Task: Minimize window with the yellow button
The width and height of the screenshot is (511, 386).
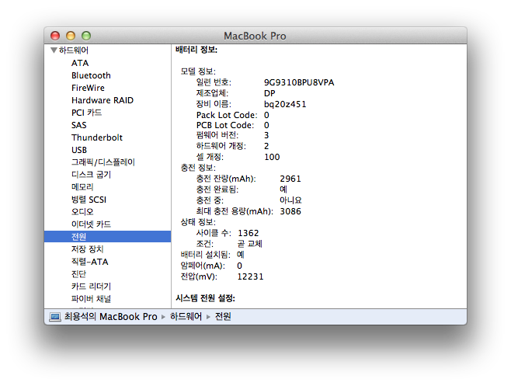Action: click(x=71, y=36)
